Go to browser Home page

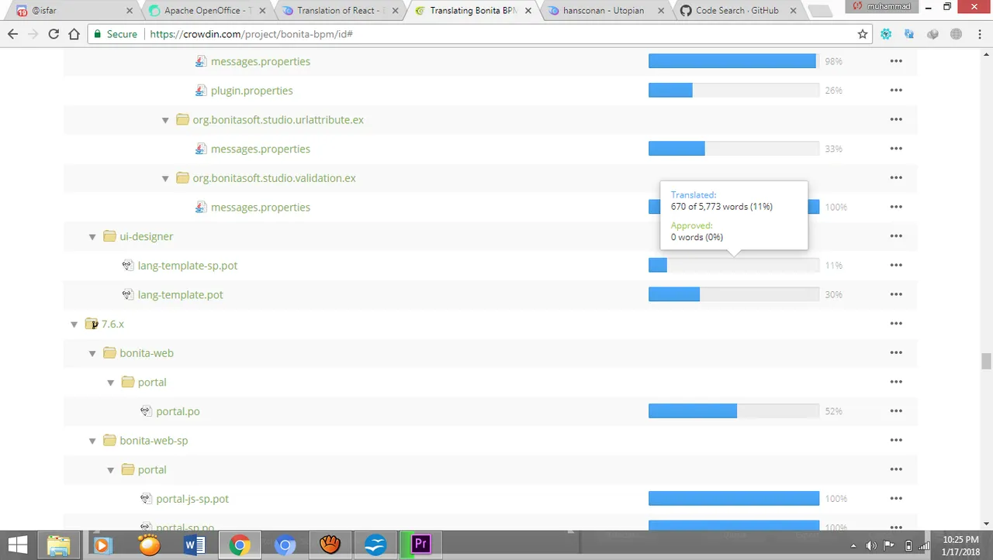[74, 34]
